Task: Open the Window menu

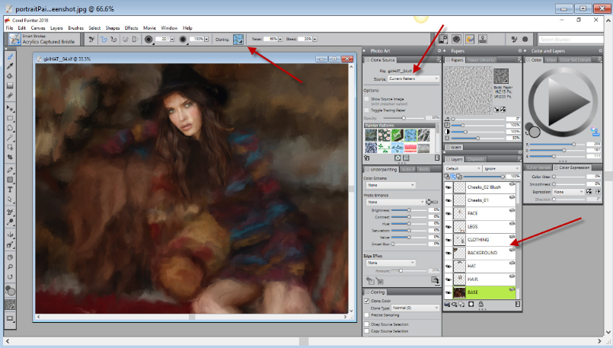Action: point(169,28)
